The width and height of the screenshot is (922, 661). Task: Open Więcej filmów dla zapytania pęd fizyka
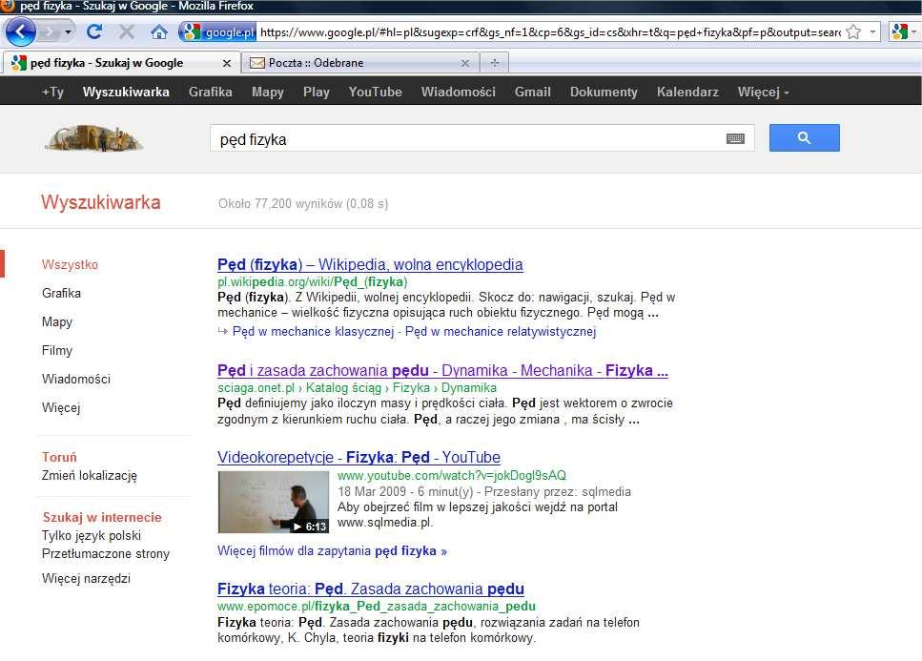point(332,551)
